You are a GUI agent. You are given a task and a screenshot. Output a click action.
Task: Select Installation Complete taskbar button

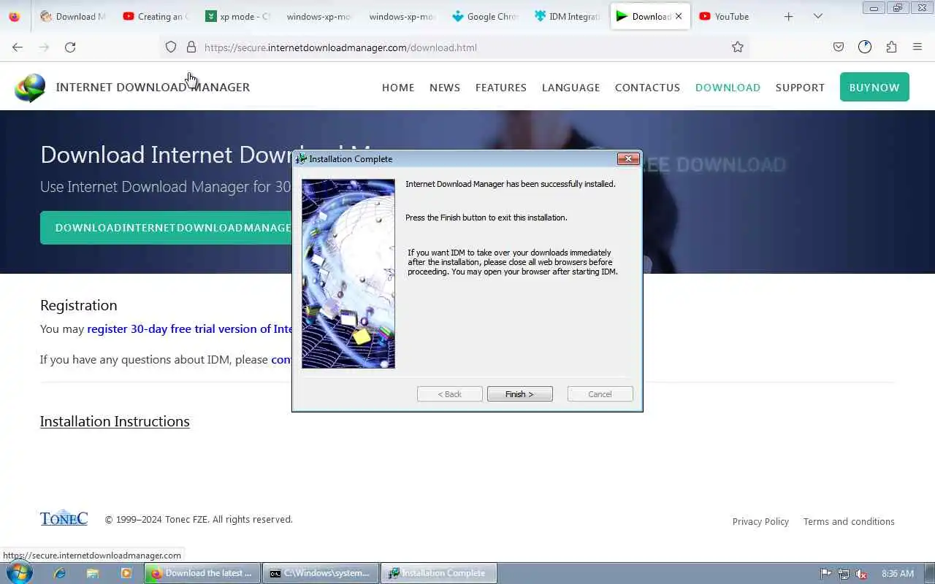point(439,573)
